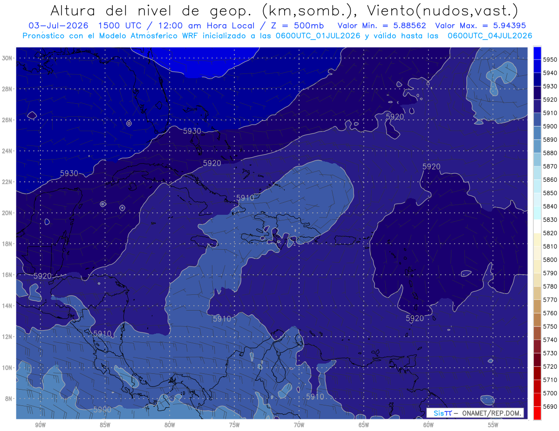Pick the colorbar swatch between 5810 and 5820
559x431 pixels.
(x=537, y=239)
